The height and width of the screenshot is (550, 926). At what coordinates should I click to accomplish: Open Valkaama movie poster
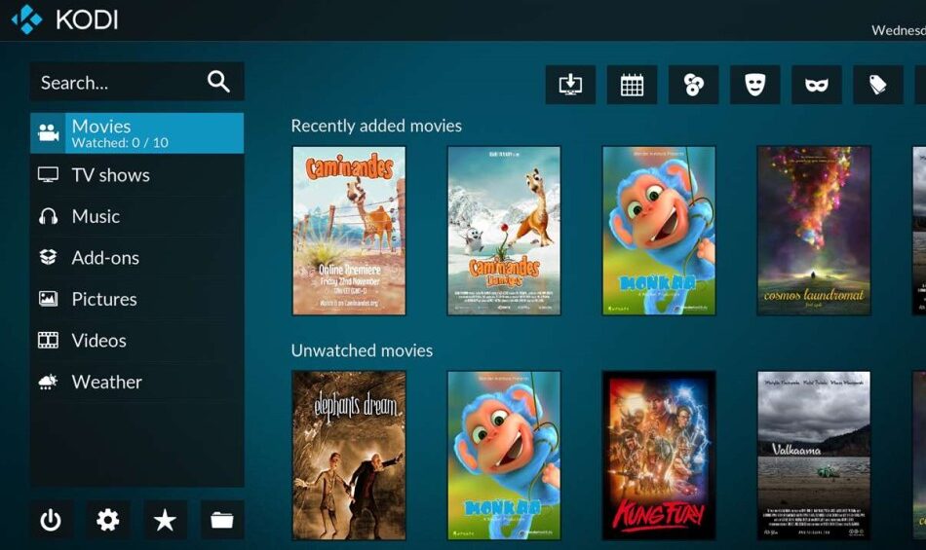point(814,456)
